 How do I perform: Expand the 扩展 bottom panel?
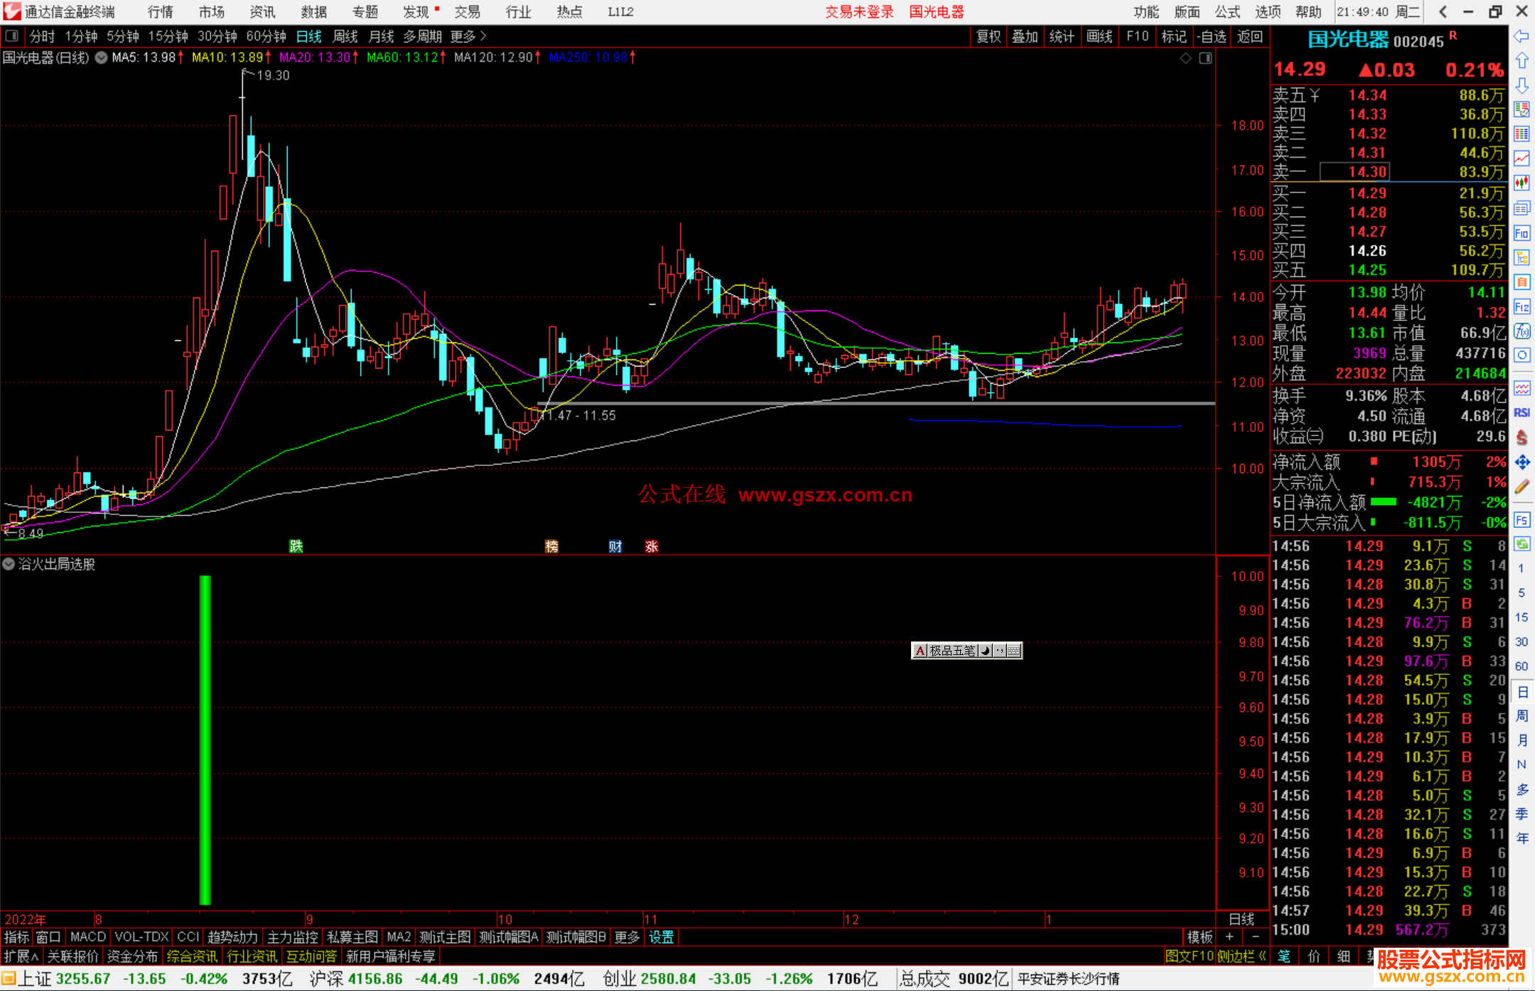[21, 956]
